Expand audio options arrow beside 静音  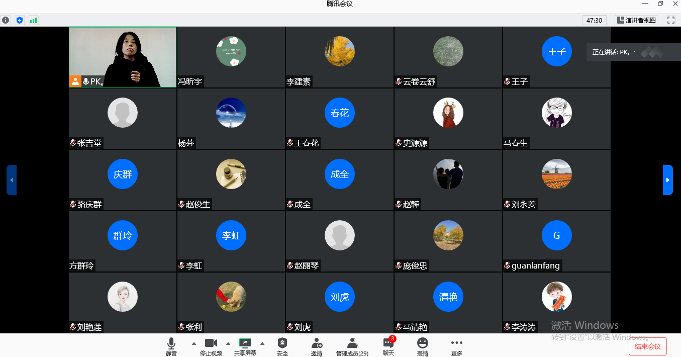194,343
